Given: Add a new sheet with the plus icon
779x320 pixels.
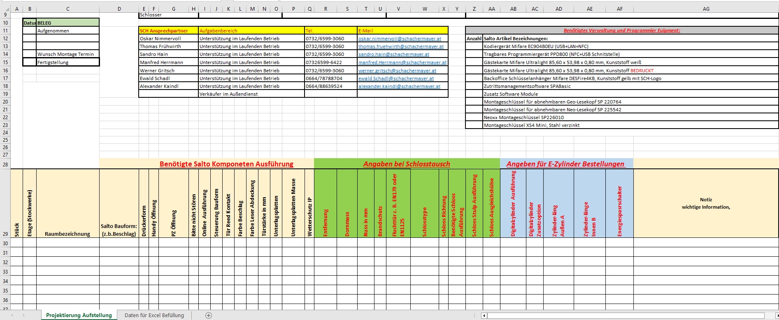Looking at the screenshot, I should click(209, 315).
